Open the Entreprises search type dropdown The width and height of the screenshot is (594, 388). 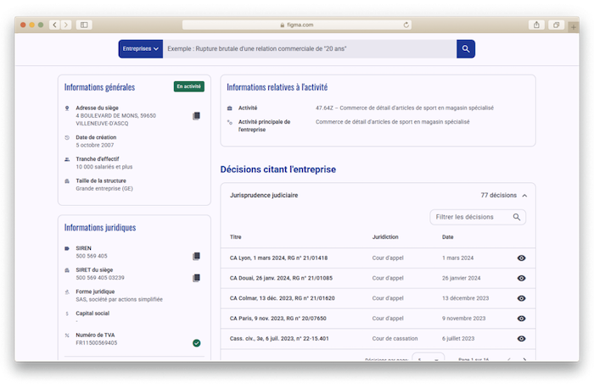pyautogui.click(x=141, y=49)
